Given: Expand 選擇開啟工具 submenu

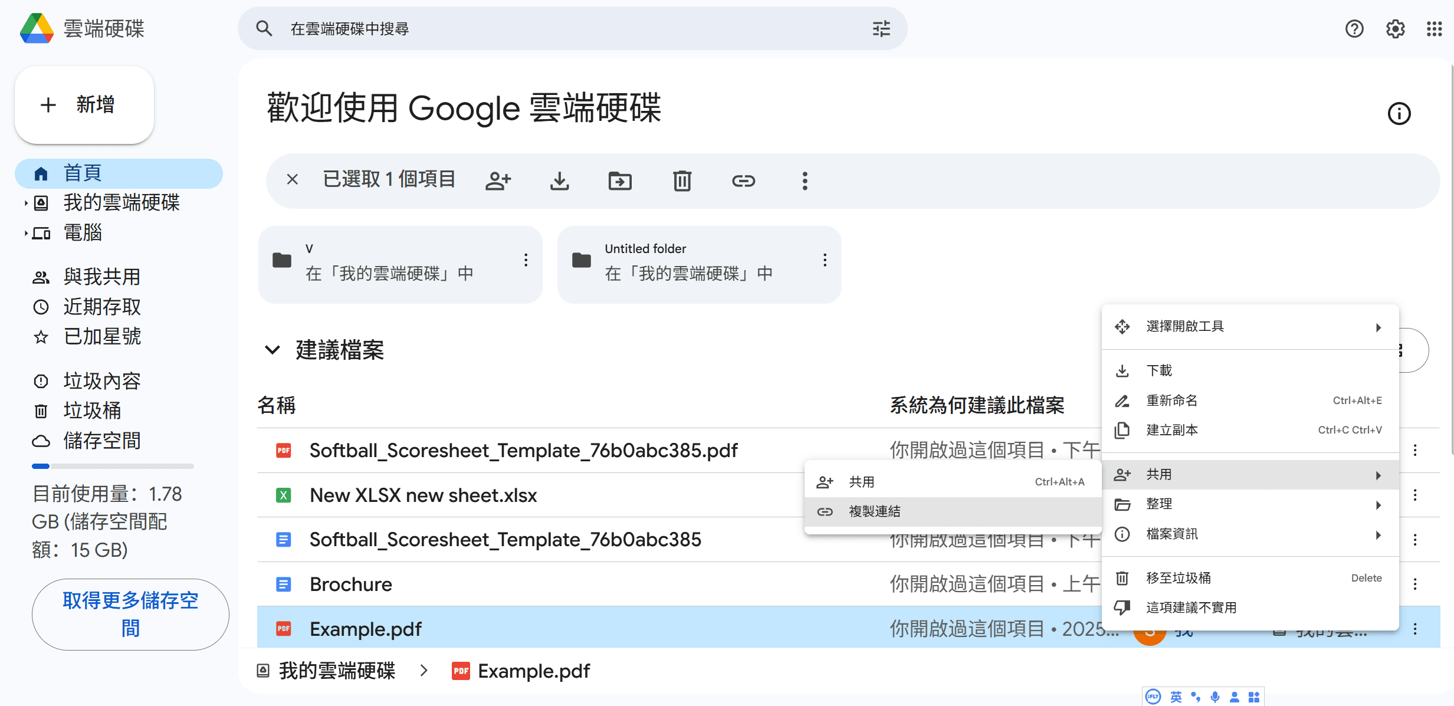Looking at the screenshot, I should [x=1378, y=327].
